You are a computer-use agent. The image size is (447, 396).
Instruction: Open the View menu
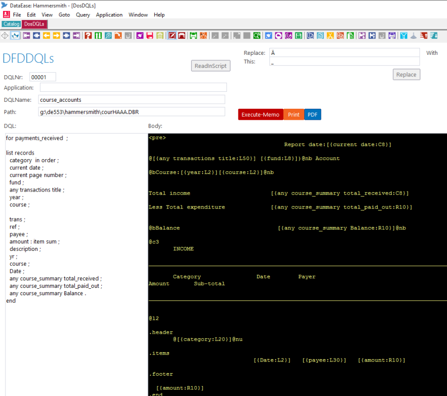point(47,15)
